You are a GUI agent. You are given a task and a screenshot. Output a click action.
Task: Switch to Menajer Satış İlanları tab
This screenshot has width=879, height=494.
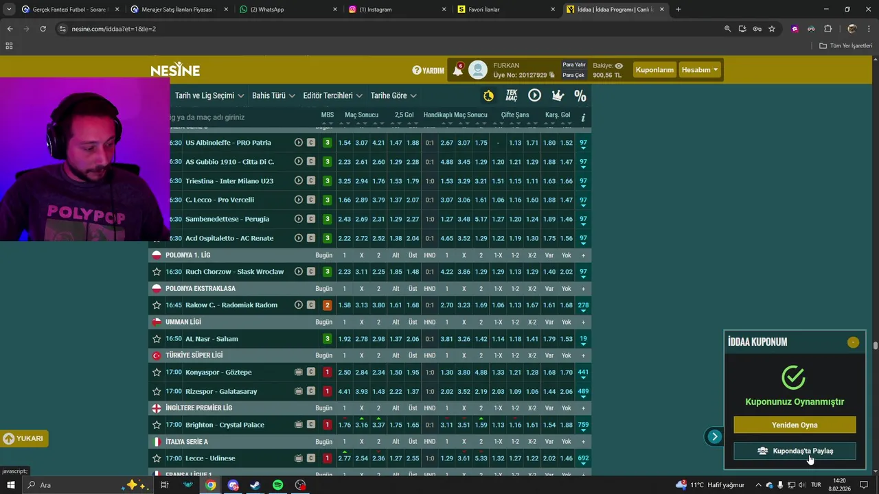coord(179,10)
